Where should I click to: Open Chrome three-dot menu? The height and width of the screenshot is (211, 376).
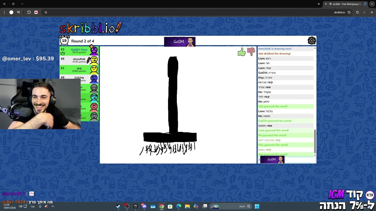4,12
